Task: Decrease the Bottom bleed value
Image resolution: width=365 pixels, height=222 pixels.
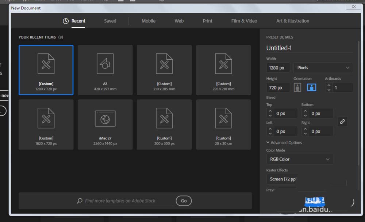Action: tap(305, 116)
